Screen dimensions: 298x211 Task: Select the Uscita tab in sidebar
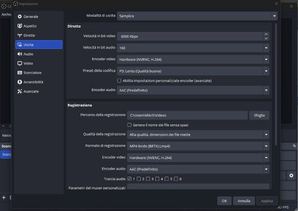pyautogui.click(x=38, y=45)
